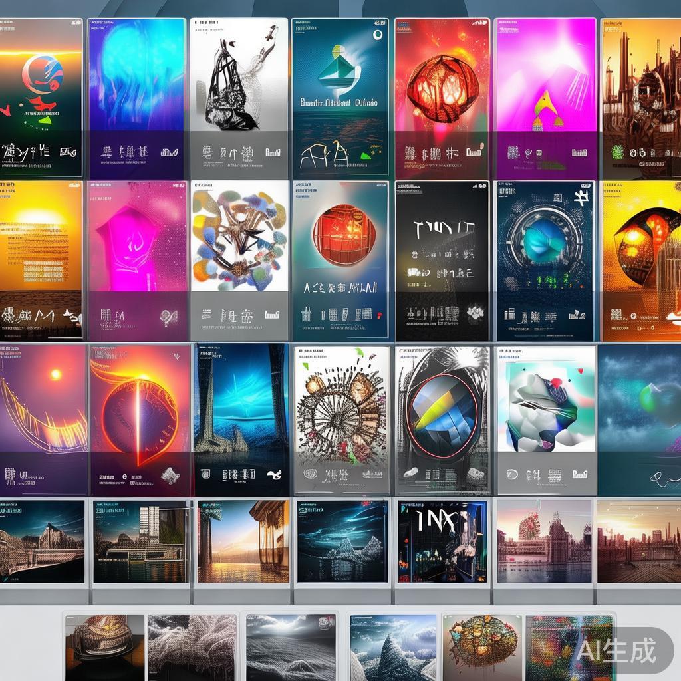Open the blue jellyfish glow poster
The height and width of the screenshot is (681, 681).
point(137,98)
